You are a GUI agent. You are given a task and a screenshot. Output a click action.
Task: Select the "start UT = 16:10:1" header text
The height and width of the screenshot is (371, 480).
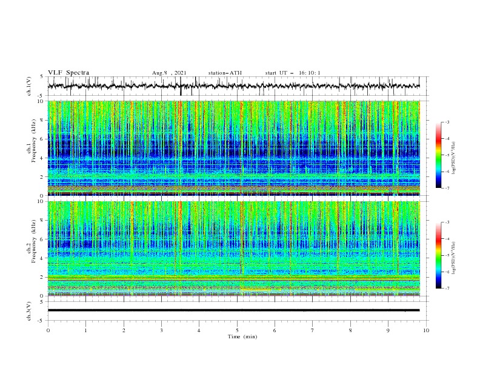pos(293,73)
